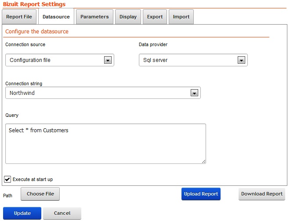Click the Sql server combo box
The height and width of the screenshot is (221, 290).
[193, 60]
